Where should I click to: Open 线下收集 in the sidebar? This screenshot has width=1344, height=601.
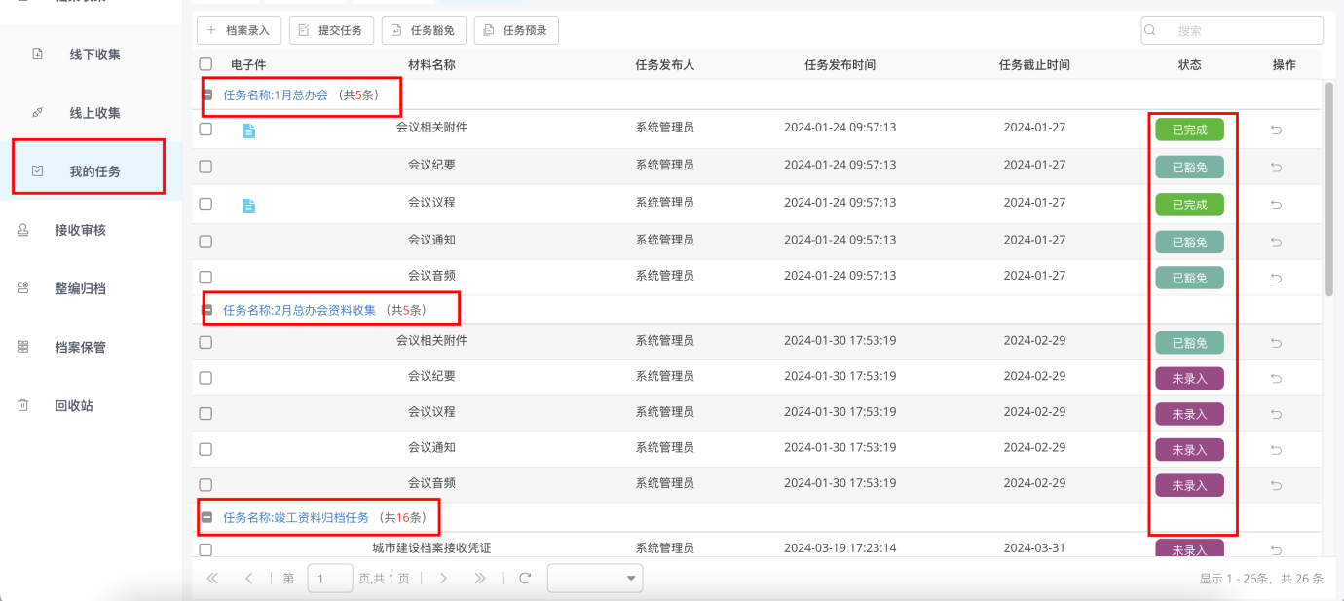coord(94,55)
